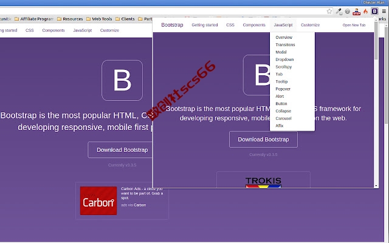Open the Web Tools bookmark folder
389x243 pixels.
click(99, 19)
